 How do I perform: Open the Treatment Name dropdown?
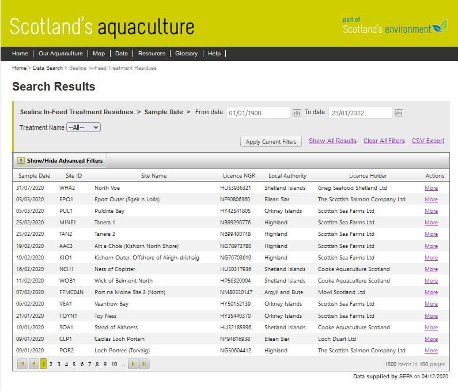[84, 127]
